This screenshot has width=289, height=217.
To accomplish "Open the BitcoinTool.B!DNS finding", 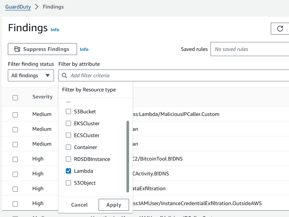I will click(158, 159).
